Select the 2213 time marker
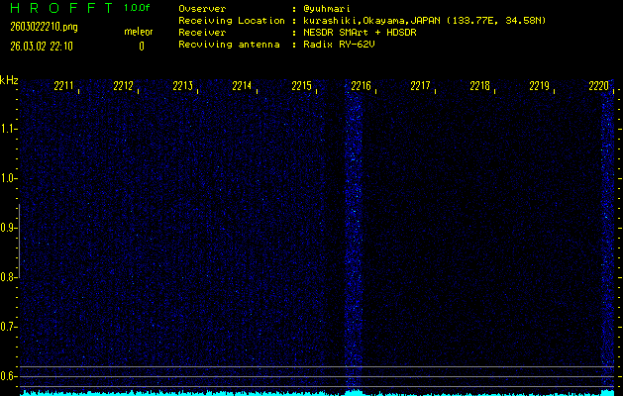This screenshot has width=623, height=396. [183, 87]
